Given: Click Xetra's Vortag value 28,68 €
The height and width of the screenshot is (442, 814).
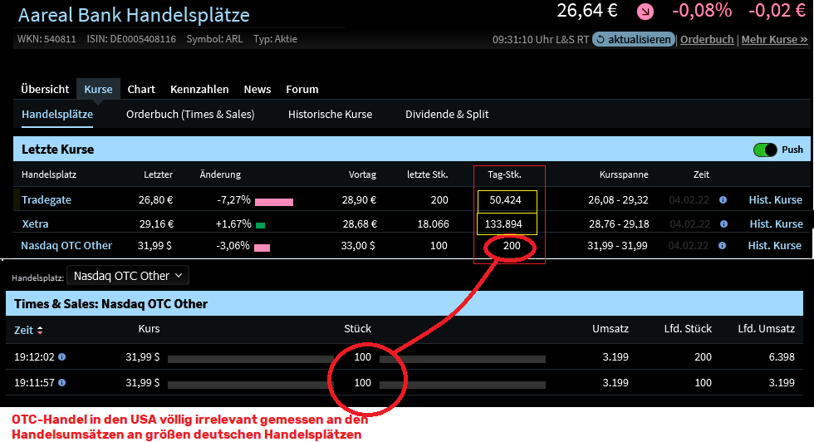Looking at the screenshot, I should tap(360, 223).
